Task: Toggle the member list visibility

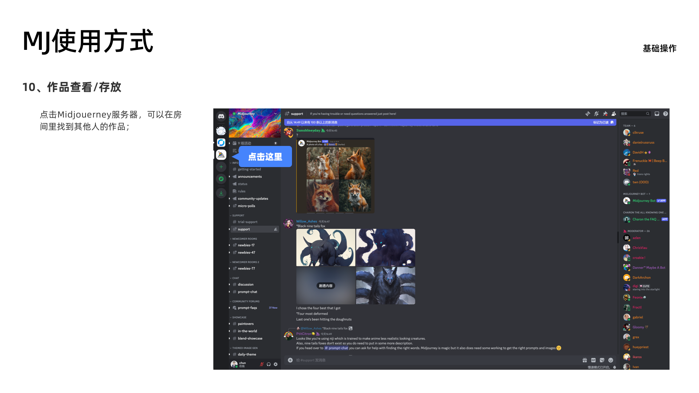Action: (614, 114)
